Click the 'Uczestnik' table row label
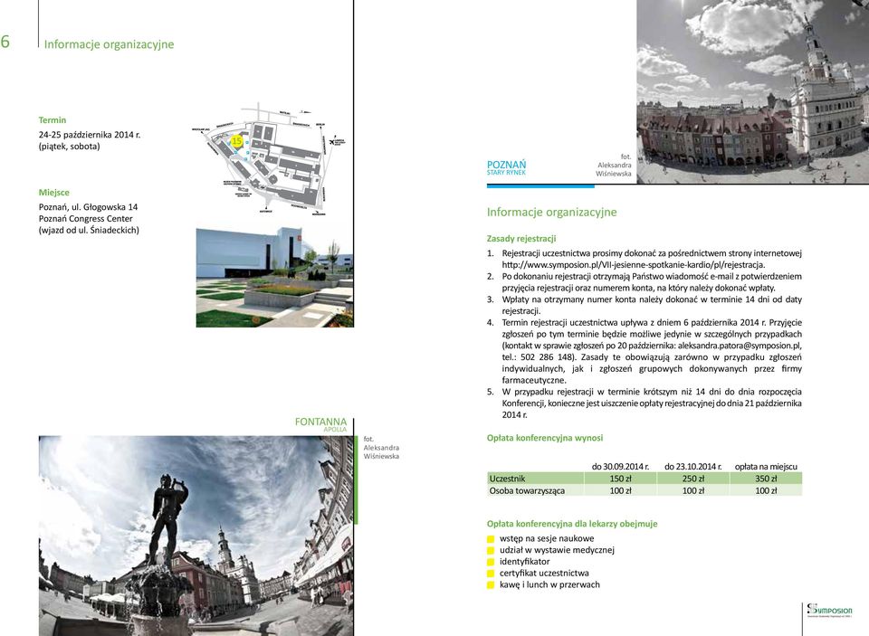 pos(507,479)
